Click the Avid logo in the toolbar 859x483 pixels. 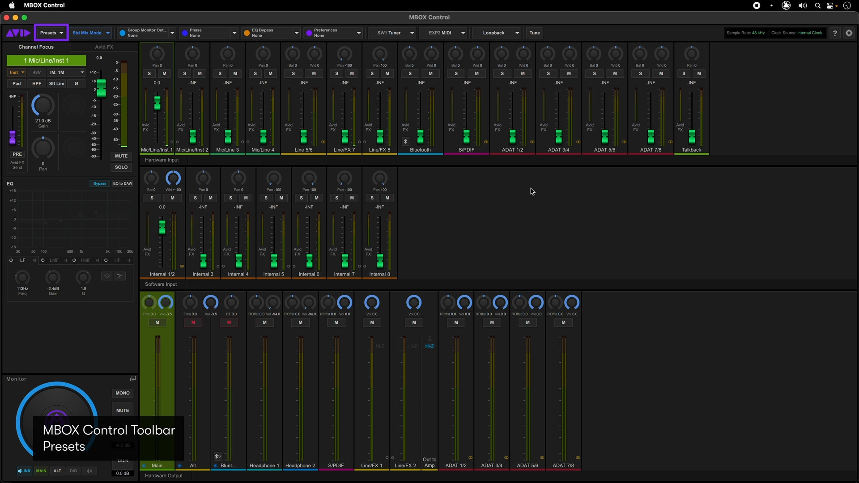(18, 33)
